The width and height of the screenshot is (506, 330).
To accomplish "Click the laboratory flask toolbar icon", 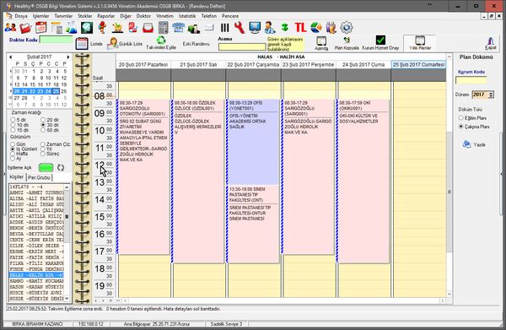I will [x=72, y=28].
